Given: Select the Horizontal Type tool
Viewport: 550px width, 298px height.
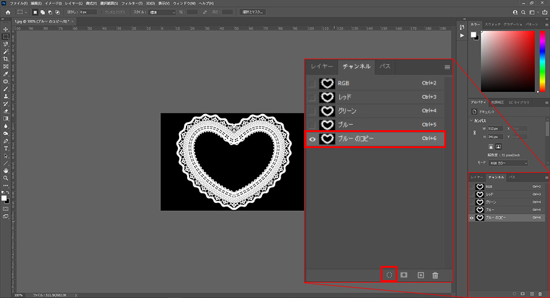Looking at the screenshot, I should tap(6, 149).
